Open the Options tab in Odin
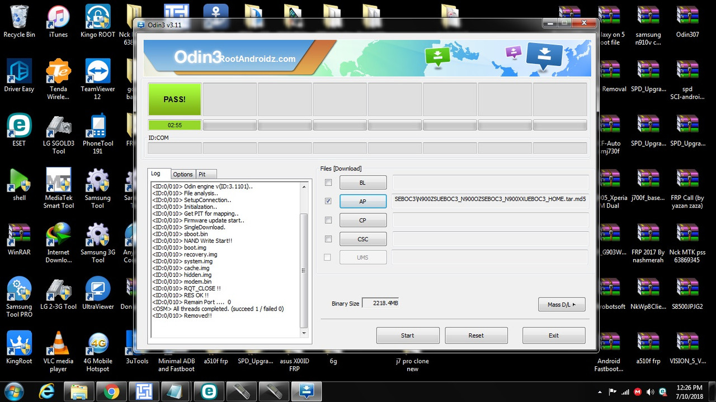Viewport: 716px width, 402px height. tap(182, 174)
